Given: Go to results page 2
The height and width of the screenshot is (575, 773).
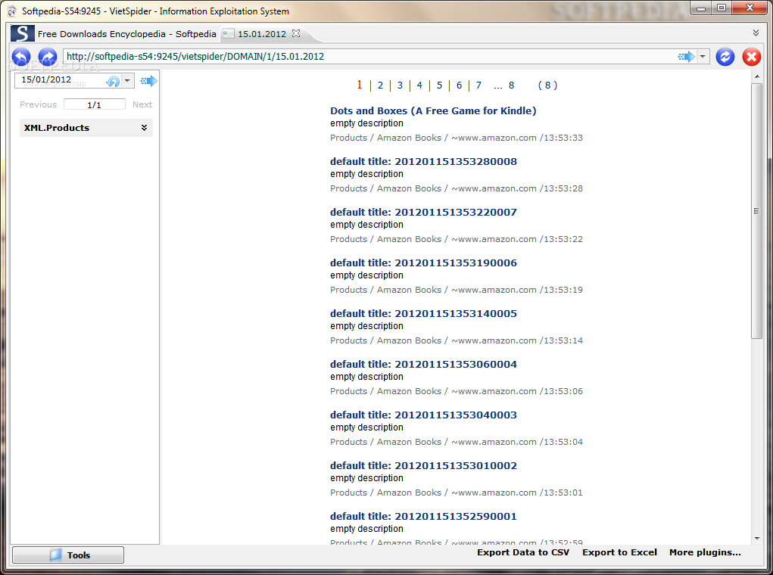Looking at the screenshot, I should pos(380,85).
